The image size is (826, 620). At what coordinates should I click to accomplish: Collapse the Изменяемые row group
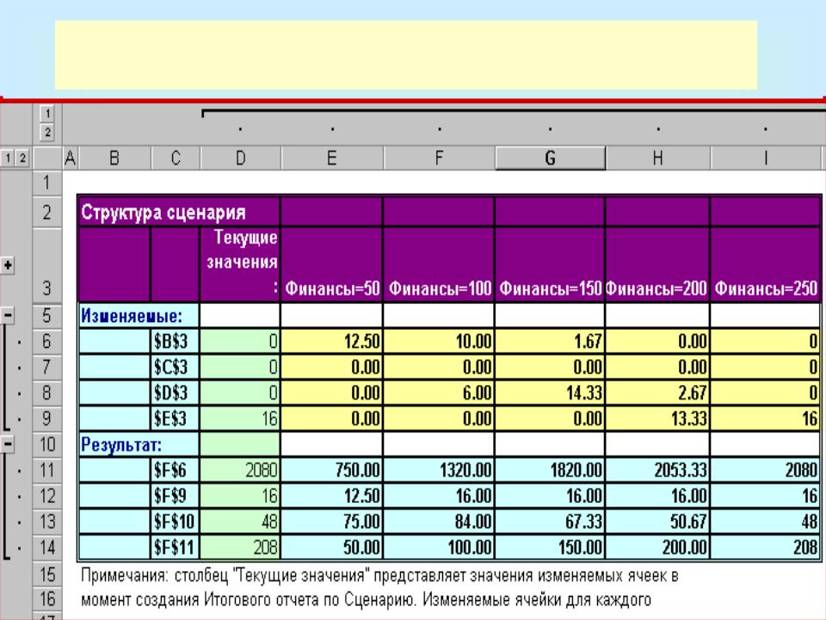click(x=8, y=315)
